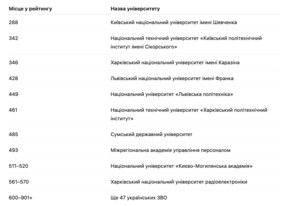Click rank number 346

coord(13,62)
